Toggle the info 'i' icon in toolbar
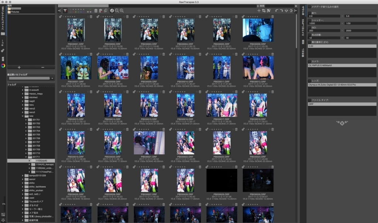 coord(112,11)
